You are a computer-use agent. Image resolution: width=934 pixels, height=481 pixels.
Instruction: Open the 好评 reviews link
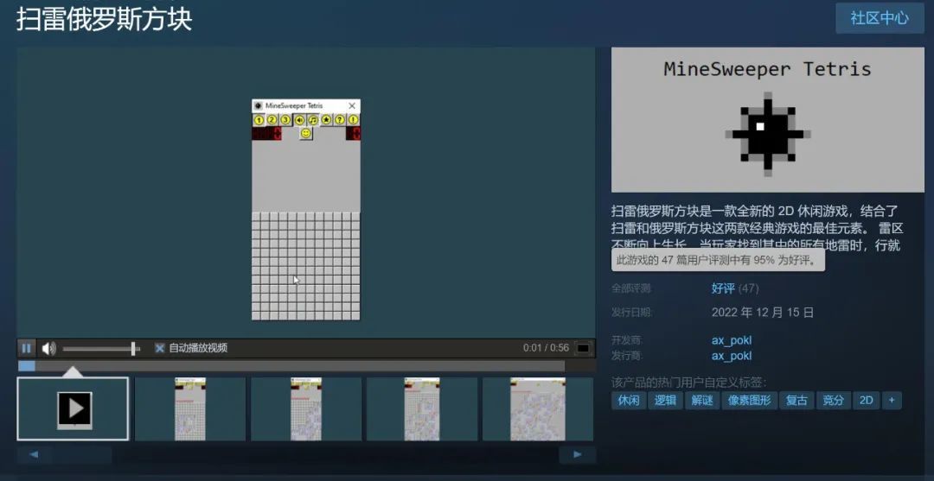coord(723,288)
